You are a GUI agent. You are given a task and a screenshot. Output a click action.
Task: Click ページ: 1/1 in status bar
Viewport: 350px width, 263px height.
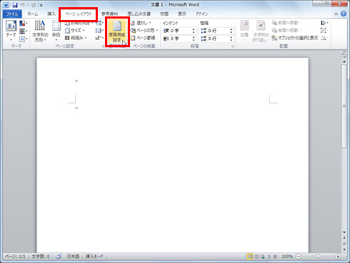(x=15, y=257)
